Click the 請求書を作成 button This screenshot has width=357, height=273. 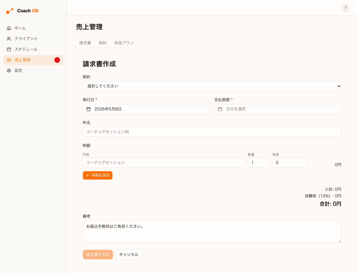98,255
